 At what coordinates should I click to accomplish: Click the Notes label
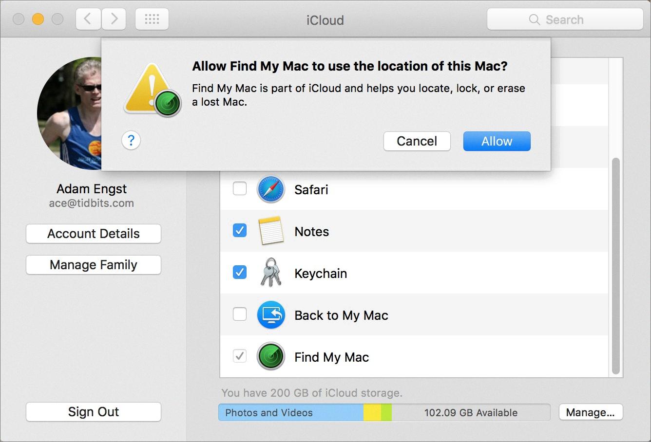pyautogui.click(x=311, y=232)
